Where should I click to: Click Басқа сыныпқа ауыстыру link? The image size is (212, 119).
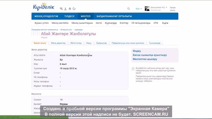click(150, 55)
